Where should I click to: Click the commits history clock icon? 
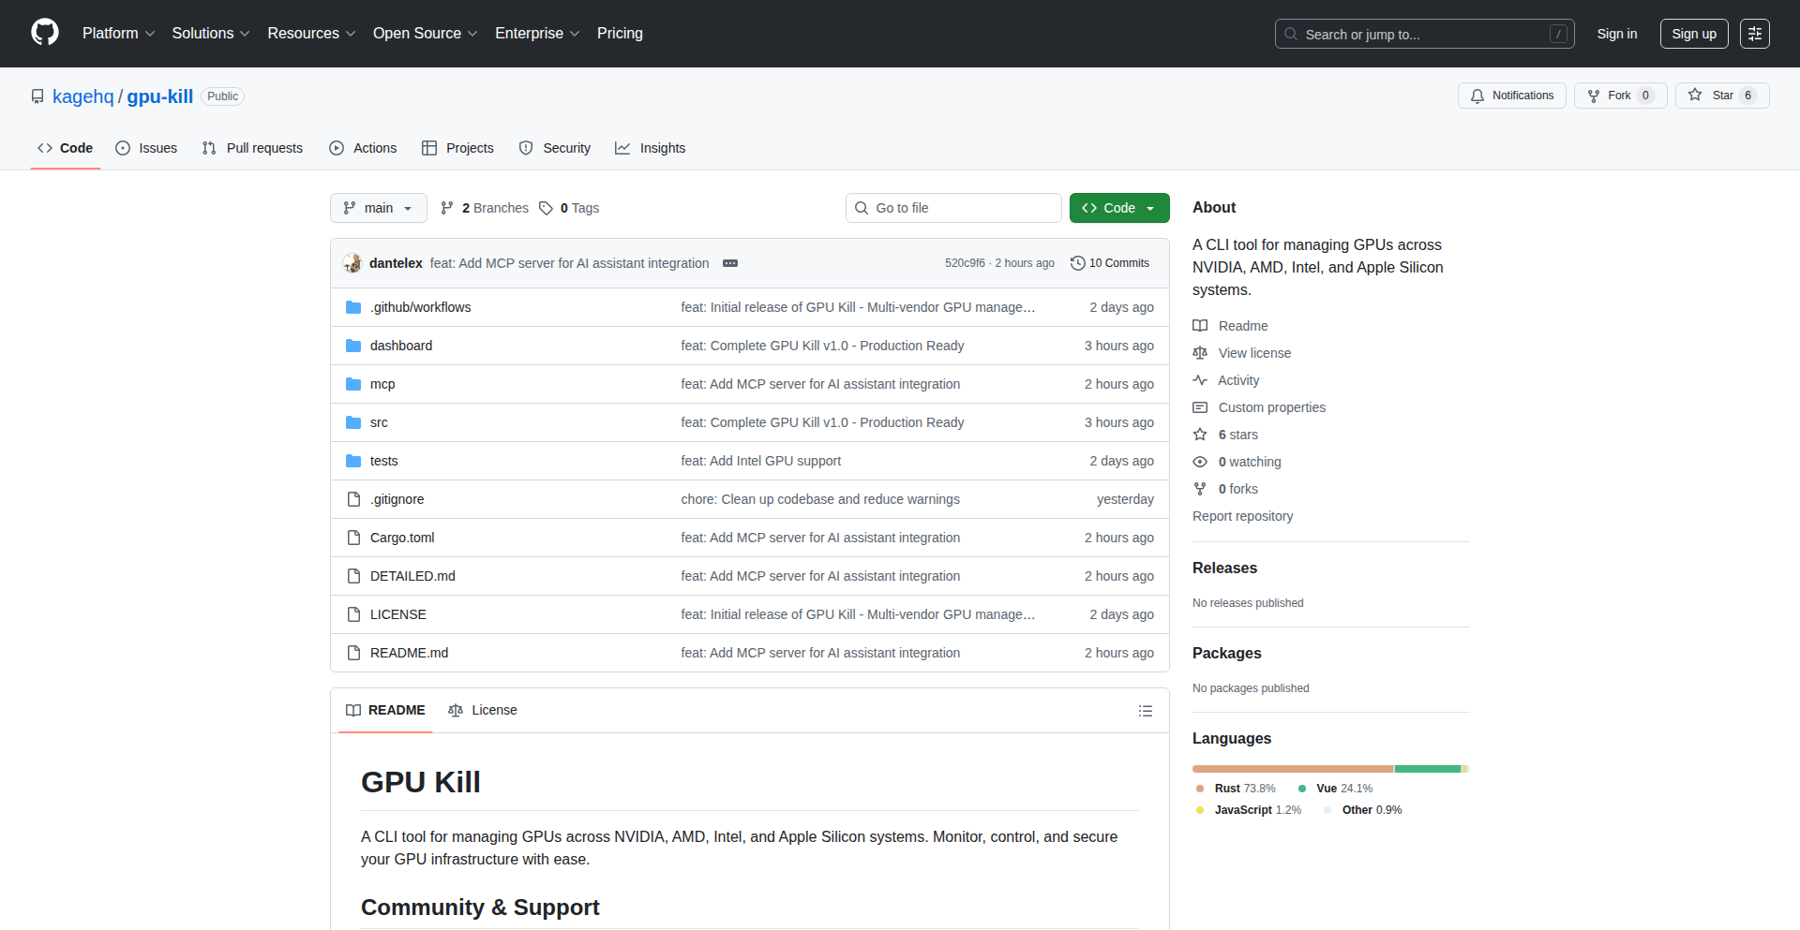(x=1078, y=263)
